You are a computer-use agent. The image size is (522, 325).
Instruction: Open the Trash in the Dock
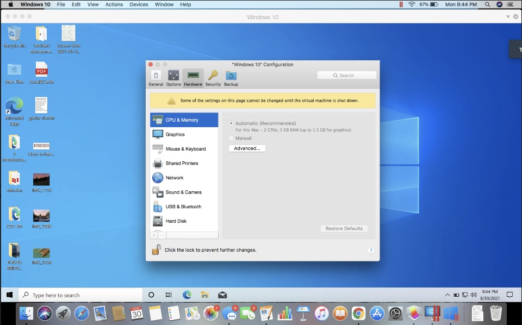point(496,314)
